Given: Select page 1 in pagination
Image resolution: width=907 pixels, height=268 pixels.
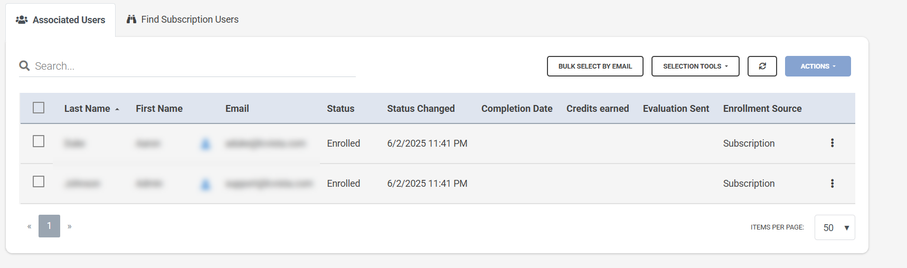Looking at the screenshot, I should (x=49, y=226).
